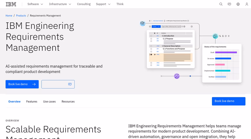Open the Consulting menu item
The image size is (251, 139).
point(84,4)
